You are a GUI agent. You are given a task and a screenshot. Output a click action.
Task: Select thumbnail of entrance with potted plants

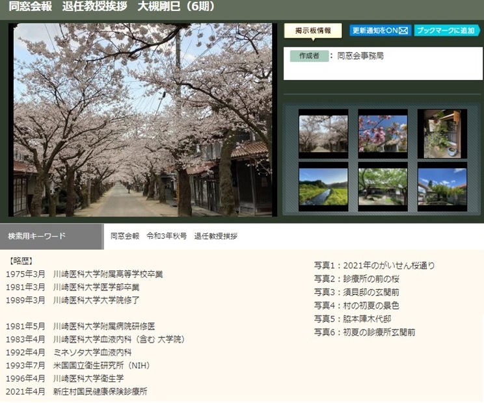tap(442, 133)
